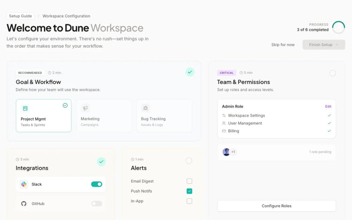Click the Slack logo icon
The height and width of the screenshot is (220, 352).
pyautogui.click(x=24, y=184)
